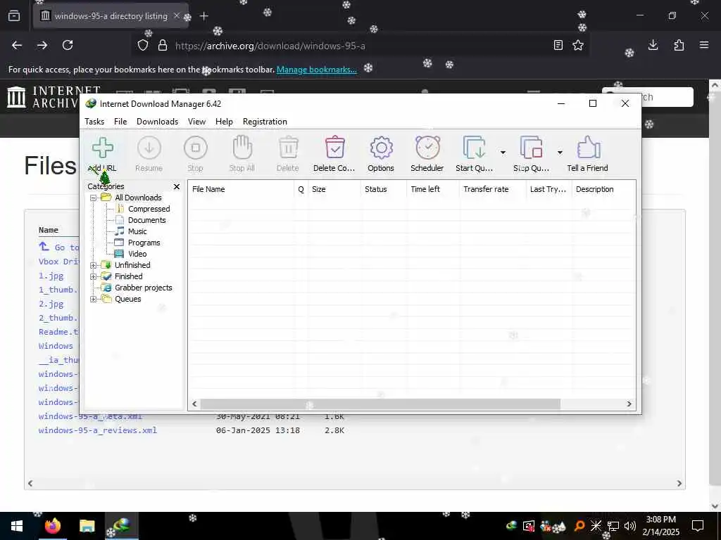Open the Scheduler clock icon
The height and width of the screenshot is (540, 721).
tap(427, 148)
